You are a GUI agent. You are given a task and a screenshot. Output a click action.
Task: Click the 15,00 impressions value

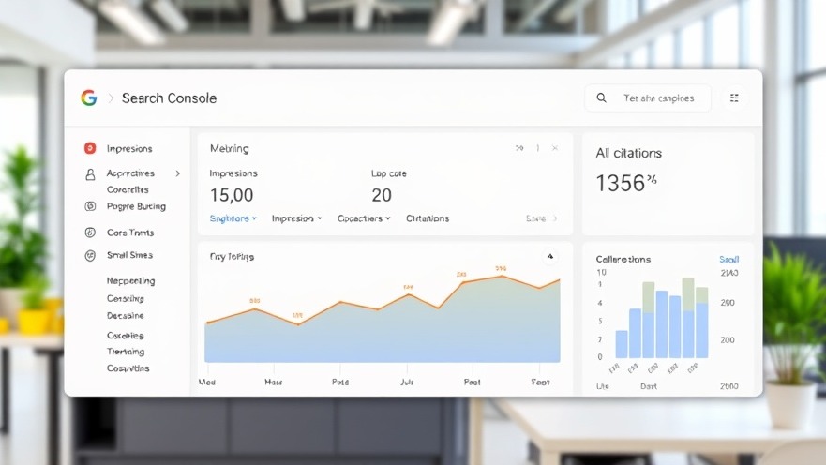tap(232, 195)
